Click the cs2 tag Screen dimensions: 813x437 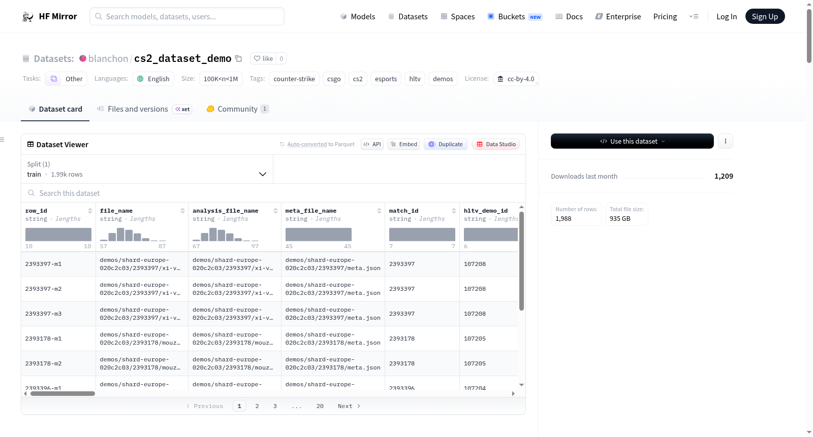[x=358, y=79]
